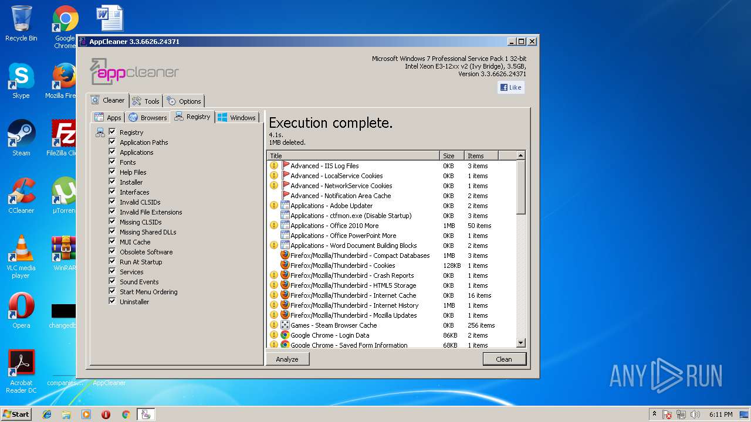Switch to the Apps sub-tab
The height and width of the screenshot is (422, 751).
(x=108, y=117)
